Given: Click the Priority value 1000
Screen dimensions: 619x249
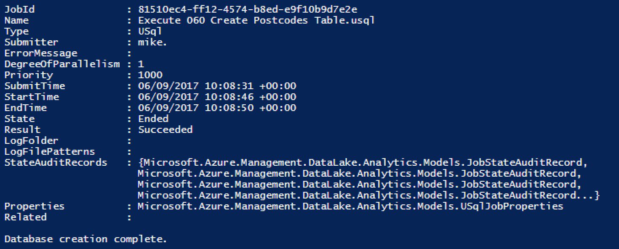Looking at the screenshot, I should point(150,75).
